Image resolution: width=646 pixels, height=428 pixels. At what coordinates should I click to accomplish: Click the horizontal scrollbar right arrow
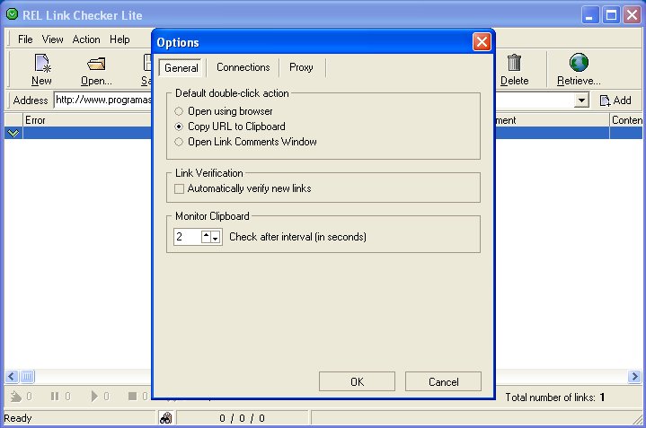pos(634,376)
